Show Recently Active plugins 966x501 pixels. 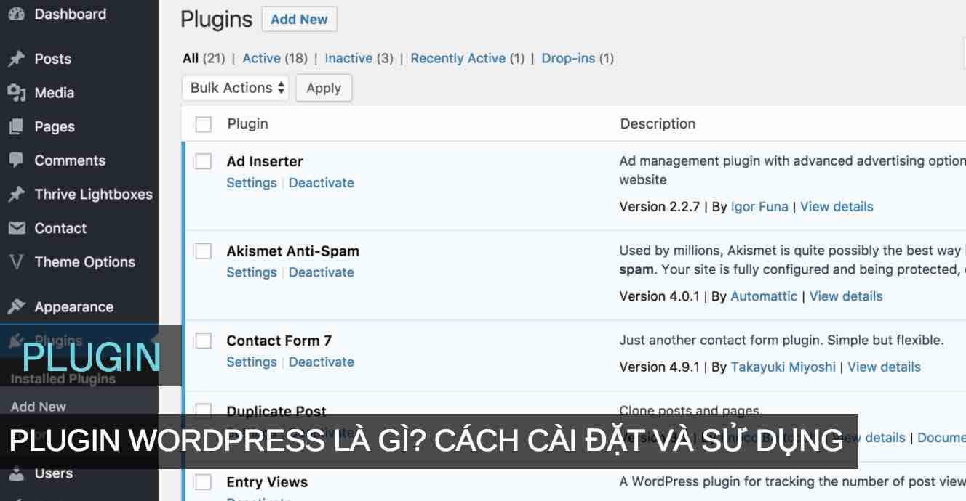tap(458, 58)
